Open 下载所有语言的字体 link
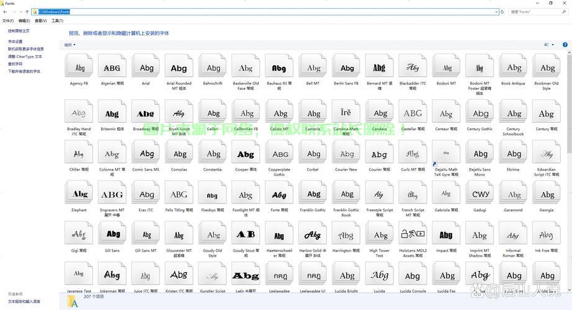This screenshot has width=572, height=310. pyautogui.click(x=24, y=71)
